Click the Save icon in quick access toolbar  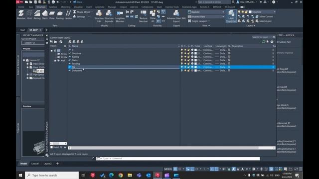point(35,2)
